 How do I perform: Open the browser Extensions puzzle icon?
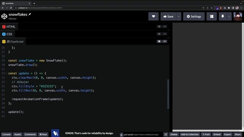[229, 8]
